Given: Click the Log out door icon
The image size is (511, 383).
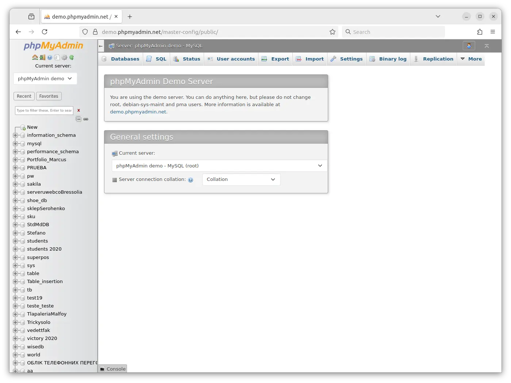Looking at the screenshot, I should (x=42, y=58).
